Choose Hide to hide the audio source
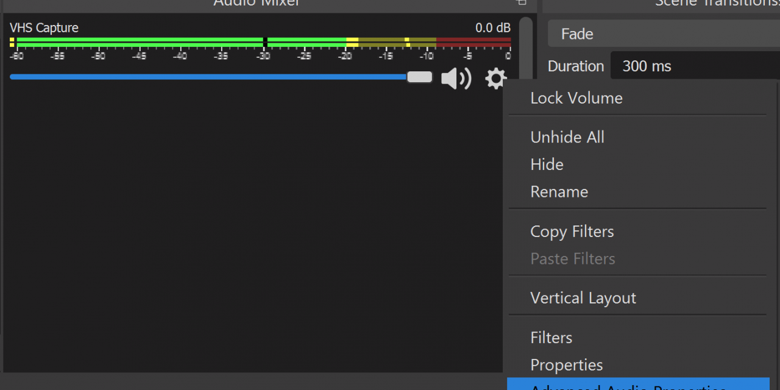Viewport: 780px width, 390px height. [547, 165]
